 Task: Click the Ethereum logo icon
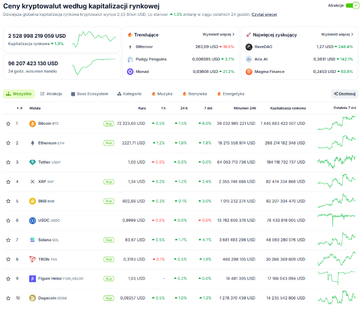pos(33,143)
